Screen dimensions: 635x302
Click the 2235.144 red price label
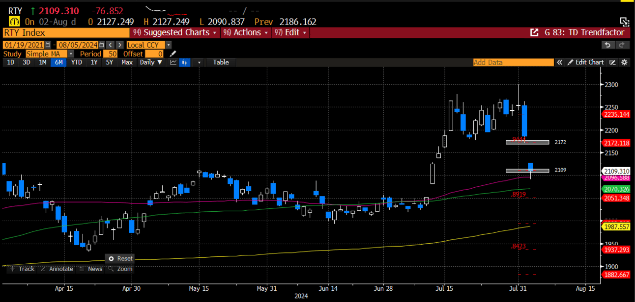[616, 114]
